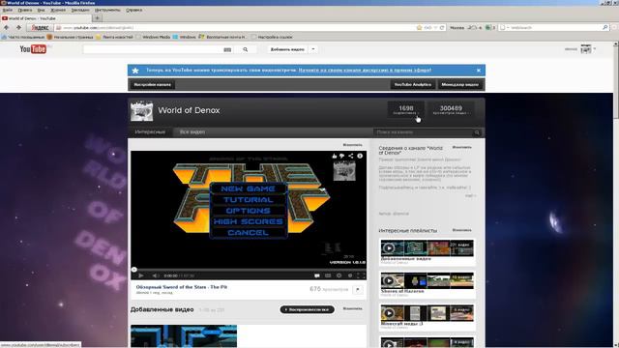The image size is (619, 348).
Task: Click the YouTube logo
Action: click(x=33, y=49)
